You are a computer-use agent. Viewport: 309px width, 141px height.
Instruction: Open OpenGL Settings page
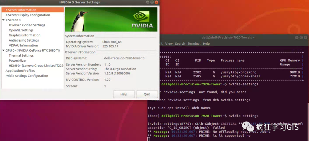(21, 30)
